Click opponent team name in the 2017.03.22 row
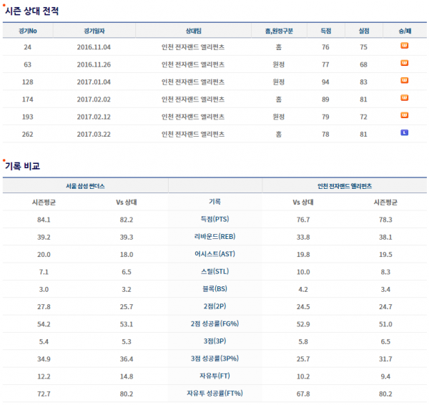This screenshot has width=429, height=405. point(193,135)
